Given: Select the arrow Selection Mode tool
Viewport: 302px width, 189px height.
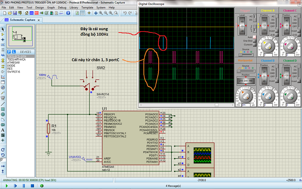Looking at the screenshot, I should [3, 29].
